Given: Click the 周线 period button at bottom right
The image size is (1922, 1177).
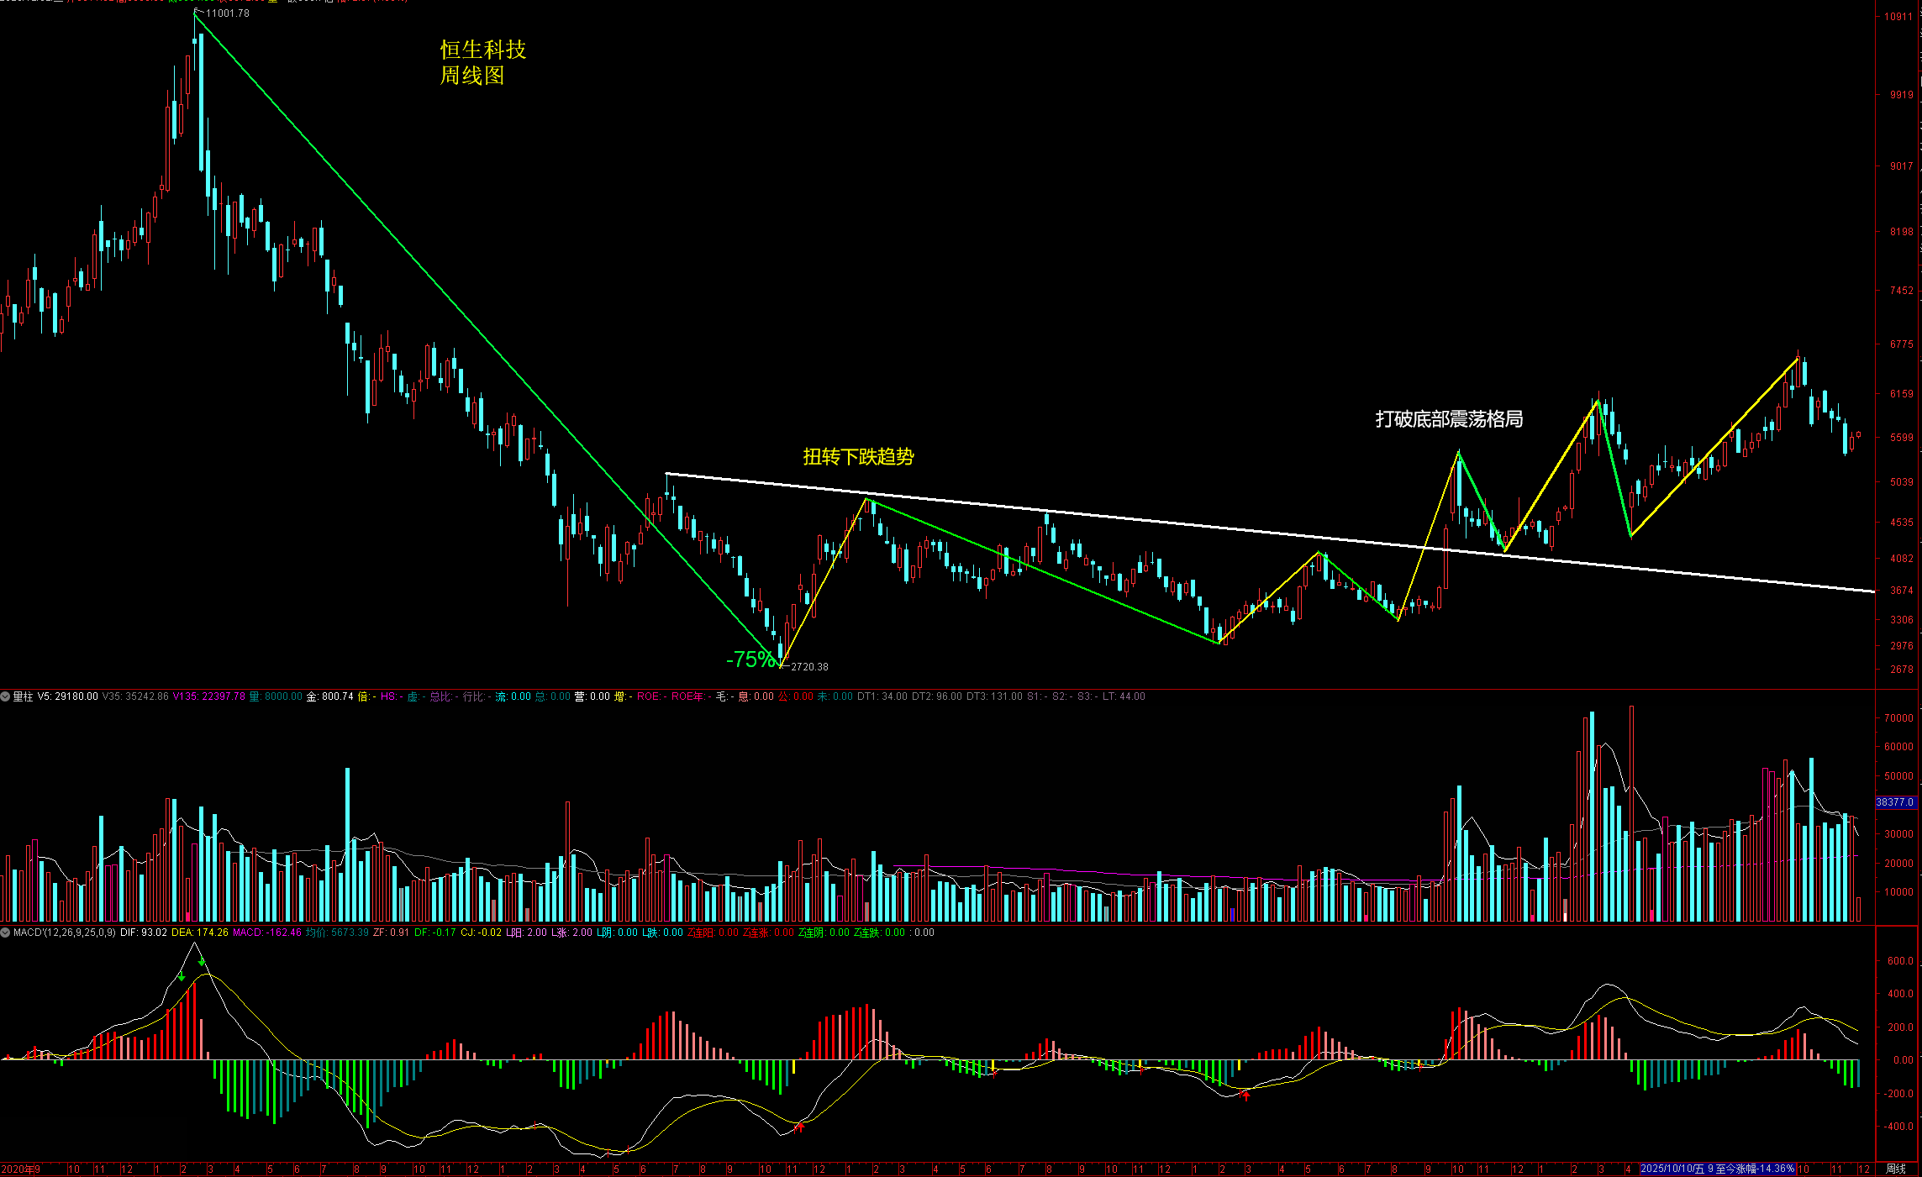Looking at the screenshot, I should pos(1896,1169).
